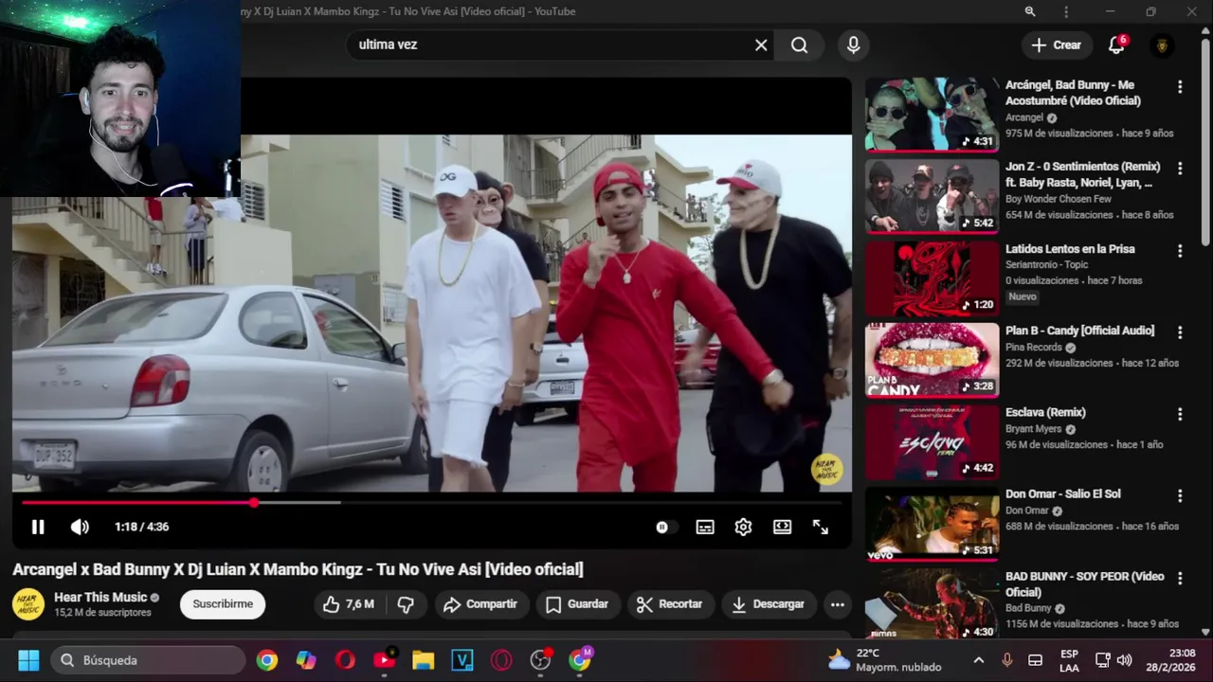Open browser three-dot menu in title bar
Viewport: 1213px width, 682px height.
[1066, 11]
